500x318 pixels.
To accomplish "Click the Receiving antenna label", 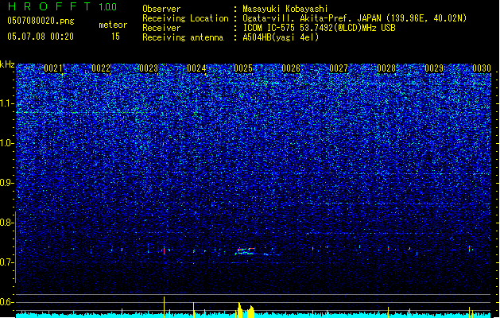I will click(x=183, y=37).
